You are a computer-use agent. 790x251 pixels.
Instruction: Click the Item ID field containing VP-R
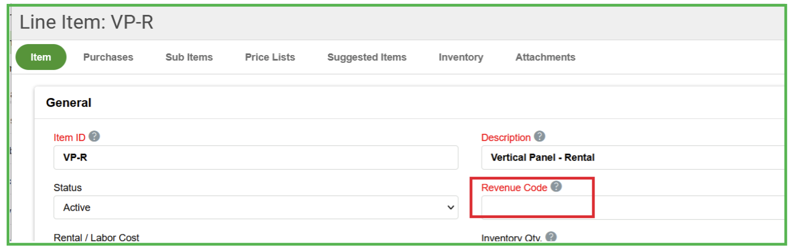pos(256,157)
